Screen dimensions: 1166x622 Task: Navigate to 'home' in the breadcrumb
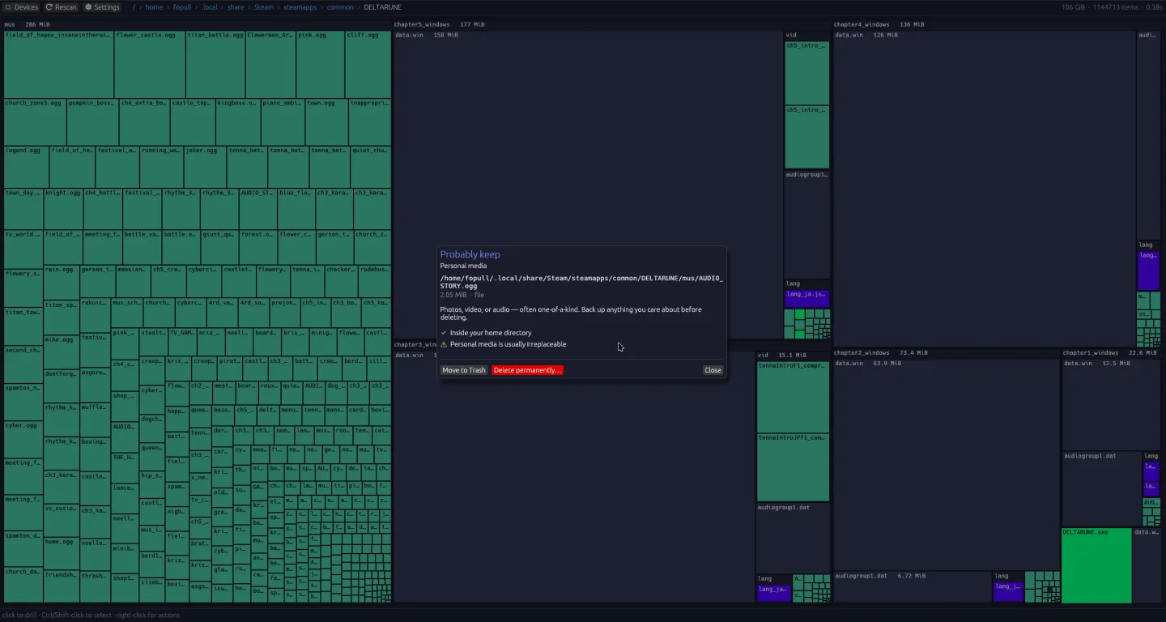[154, 7]
